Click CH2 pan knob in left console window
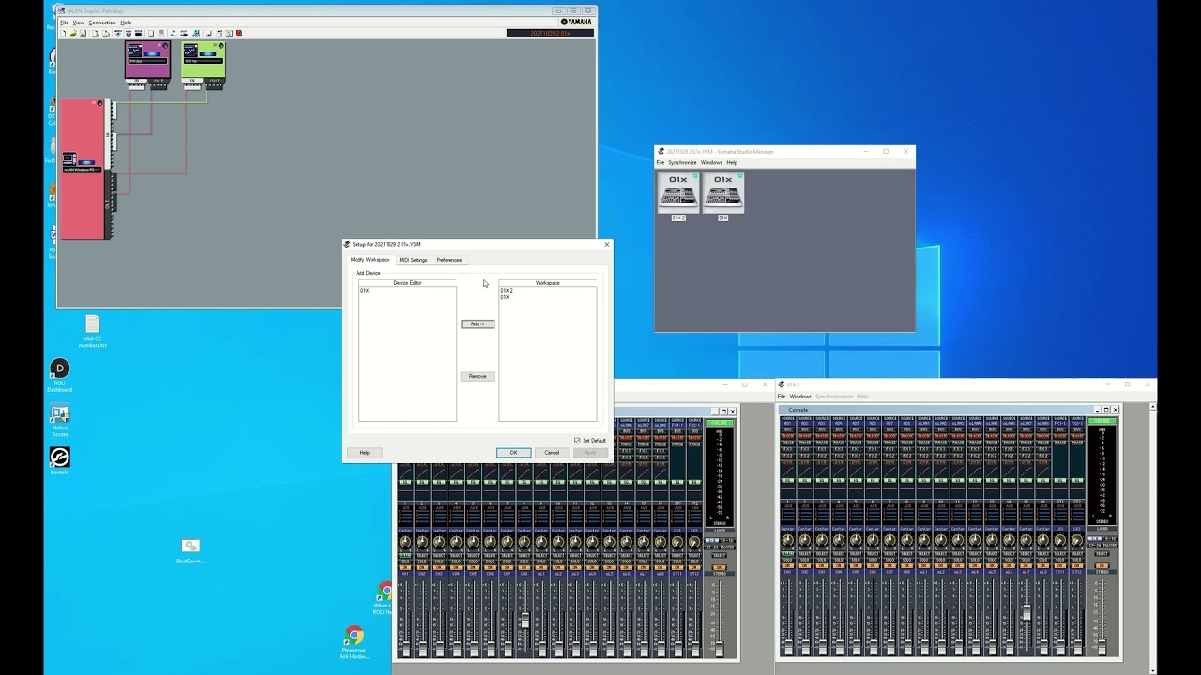Screen dimensions: 1201x675 click(x=422, y=541)
